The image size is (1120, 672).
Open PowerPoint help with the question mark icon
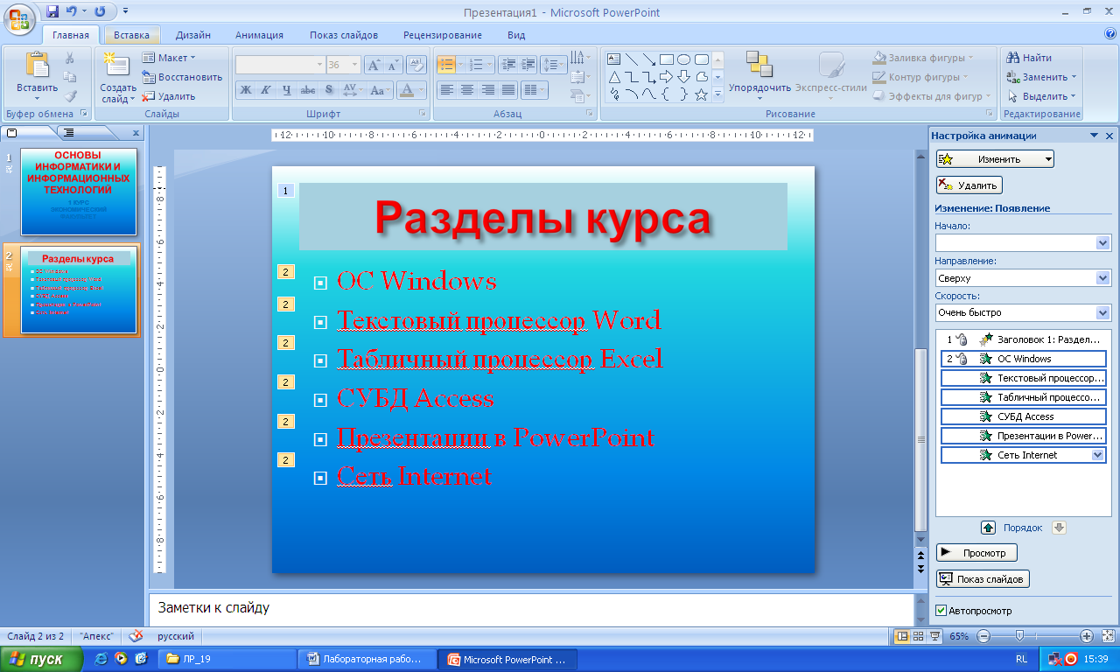point(1110,34)
